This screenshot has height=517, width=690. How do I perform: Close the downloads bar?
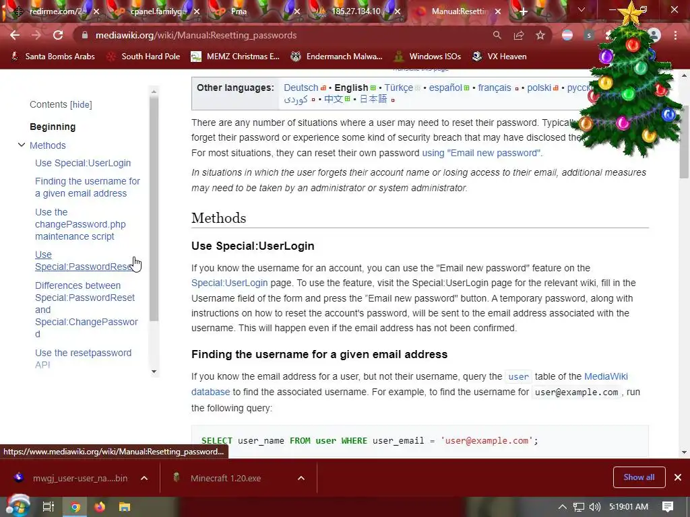(x=678, y=477)
